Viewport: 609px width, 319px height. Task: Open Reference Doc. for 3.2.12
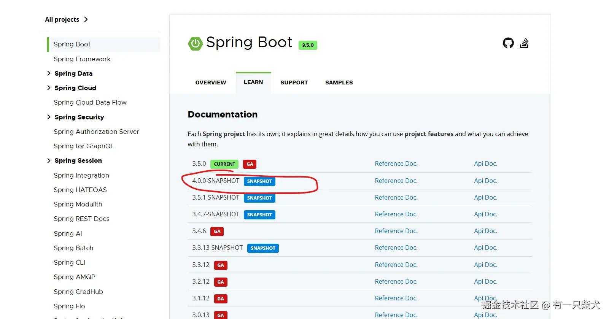396,281
